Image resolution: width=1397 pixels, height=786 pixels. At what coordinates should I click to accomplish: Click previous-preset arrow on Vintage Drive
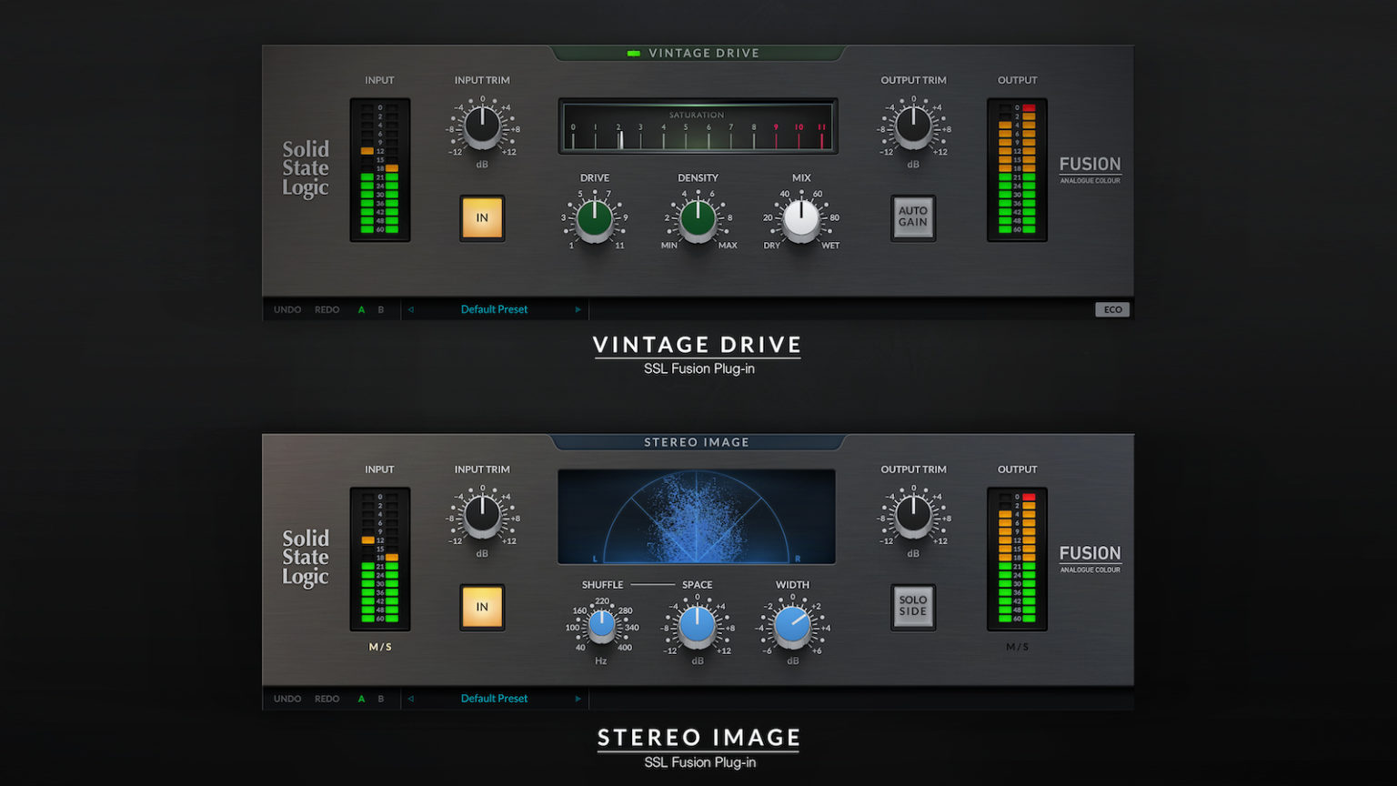pyautogui.click(x=411, y=309)
